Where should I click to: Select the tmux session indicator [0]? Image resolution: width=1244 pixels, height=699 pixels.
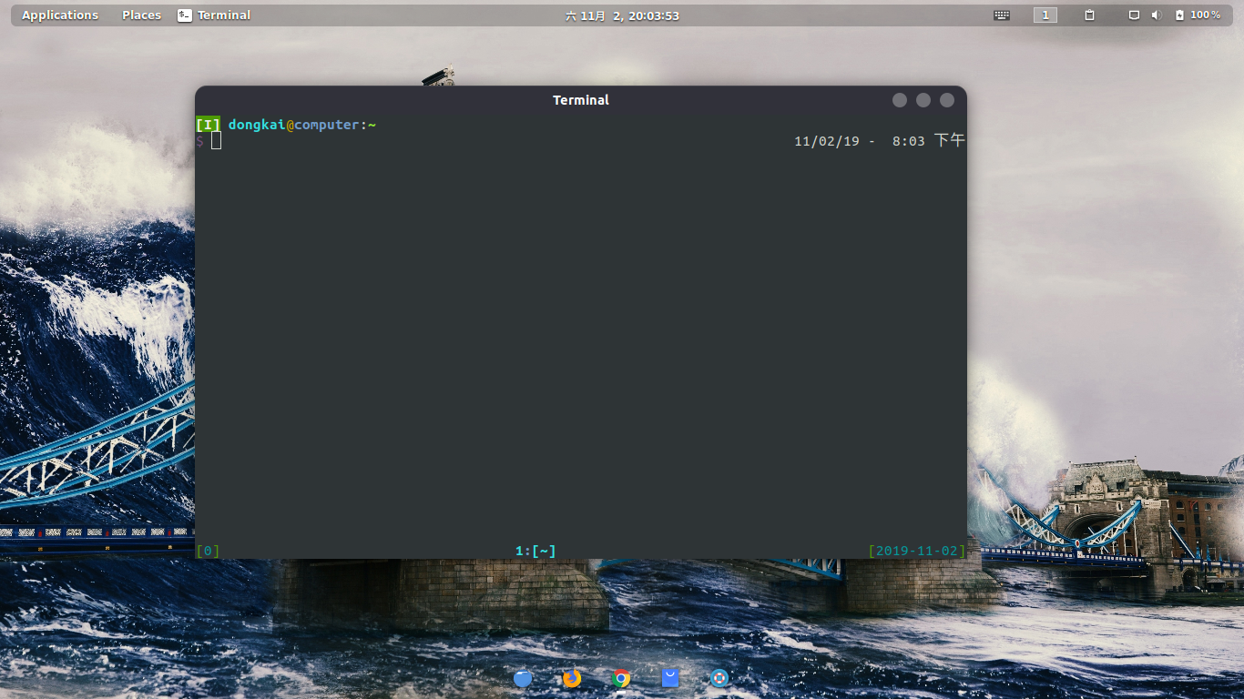tap(208, 550)
